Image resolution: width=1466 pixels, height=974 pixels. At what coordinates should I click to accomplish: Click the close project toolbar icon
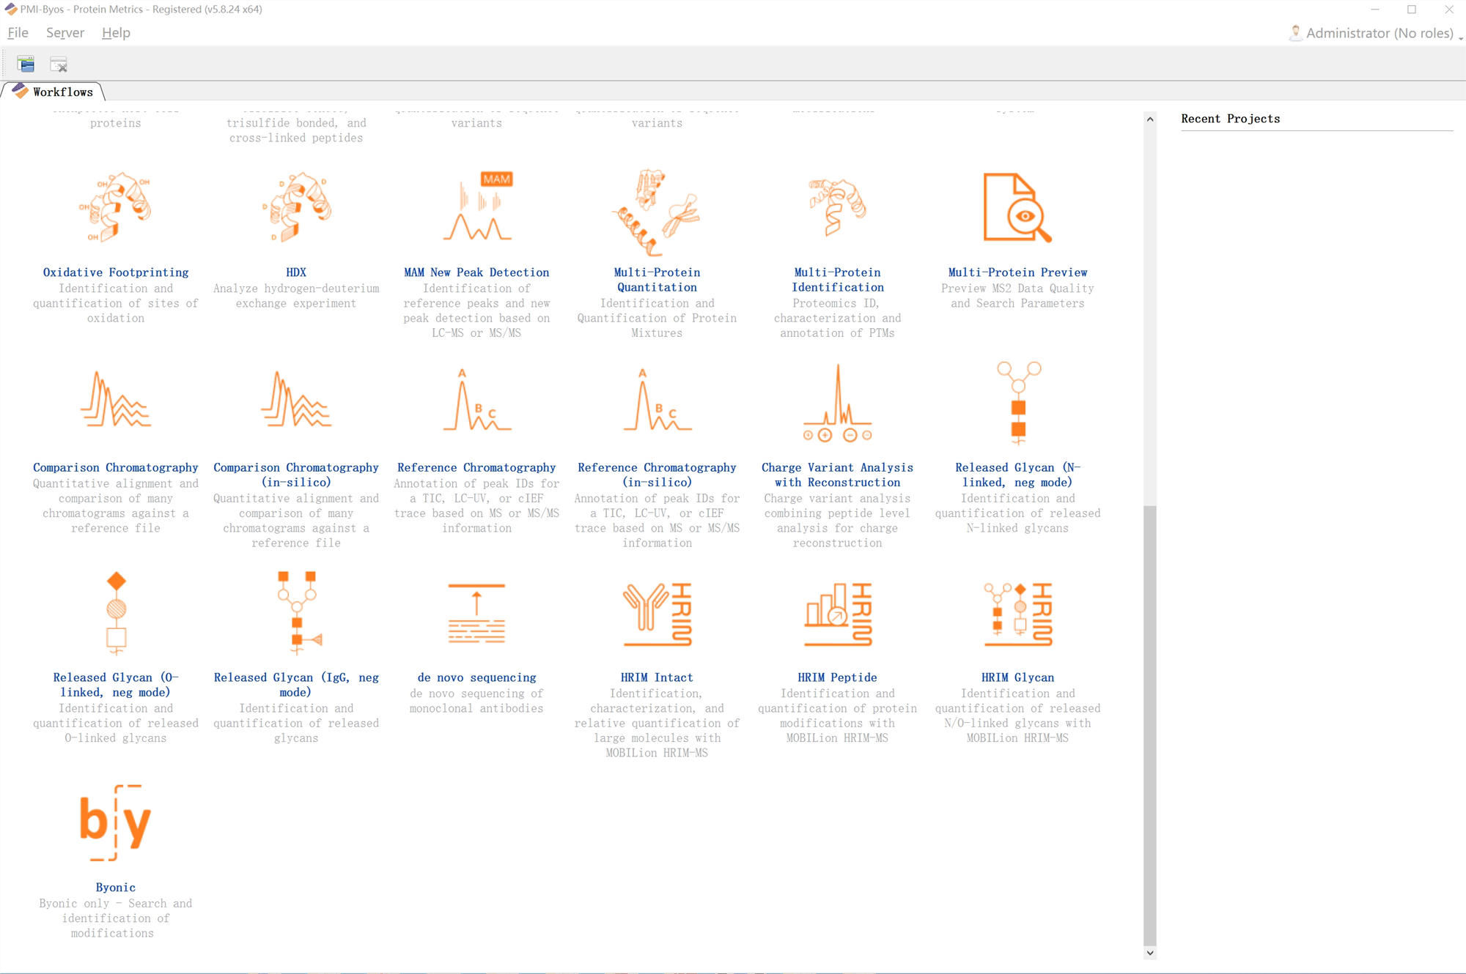[x=59, y=64]
